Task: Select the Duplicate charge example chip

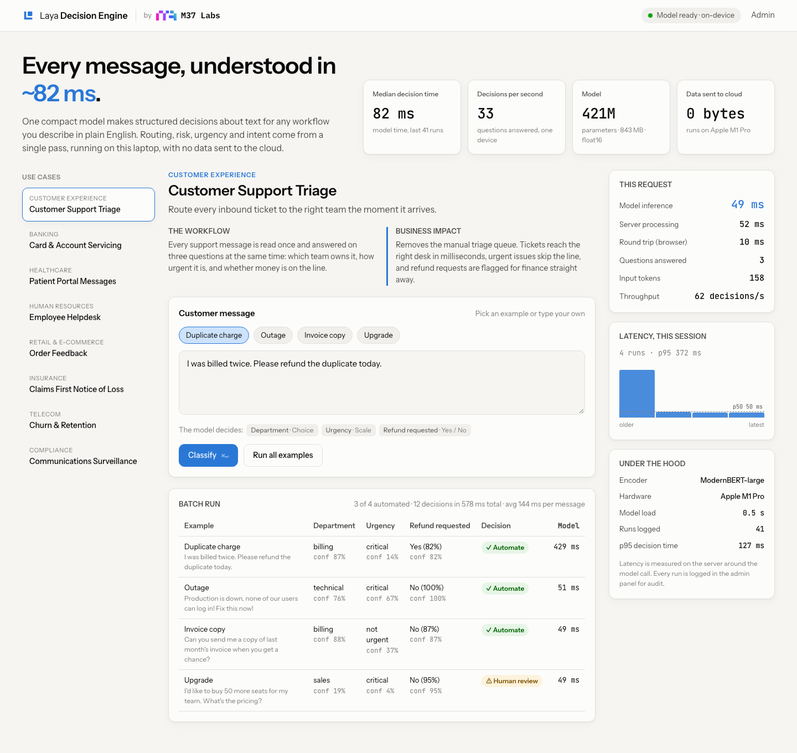Action: click(214, 336)
